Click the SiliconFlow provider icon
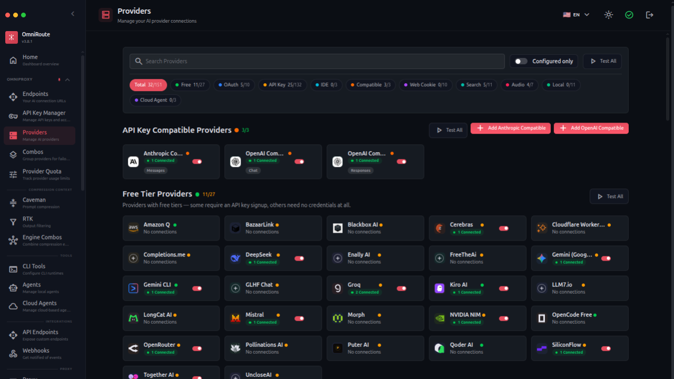The width and height of the screenshot is (674, 379). (x=542, y=348)
